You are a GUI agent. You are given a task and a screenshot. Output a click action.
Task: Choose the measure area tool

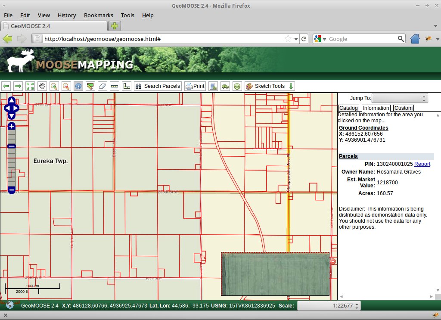click(x=127, y=86)
